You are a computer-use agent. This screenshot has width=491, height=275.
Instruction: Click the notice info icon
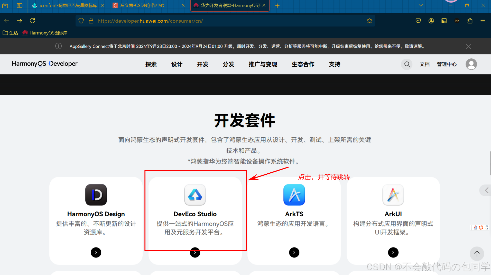point(59,46)
